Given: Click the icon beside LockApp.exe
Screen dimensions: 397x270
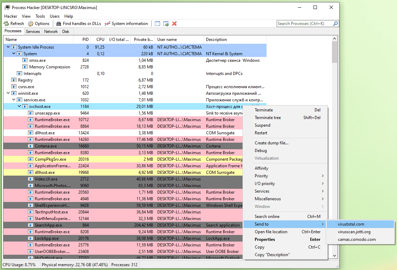Looking at the screenshot, I should click(x=31, y=238).
